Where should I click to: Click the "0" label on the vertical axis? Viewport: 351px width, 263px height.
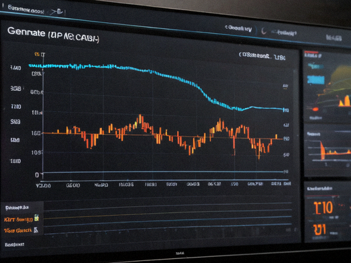[37, 175]
